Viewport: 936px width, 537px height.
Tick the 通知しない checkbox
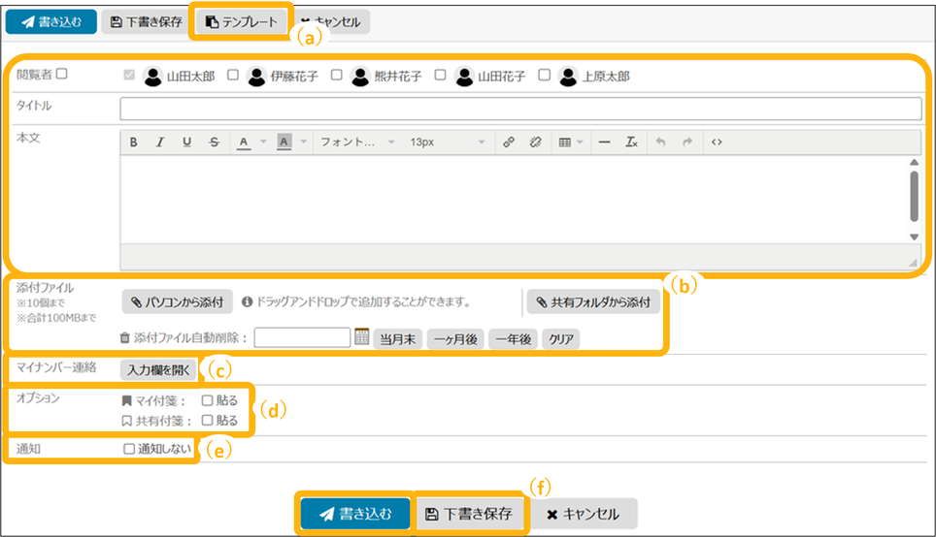click(x=129, y=450)
